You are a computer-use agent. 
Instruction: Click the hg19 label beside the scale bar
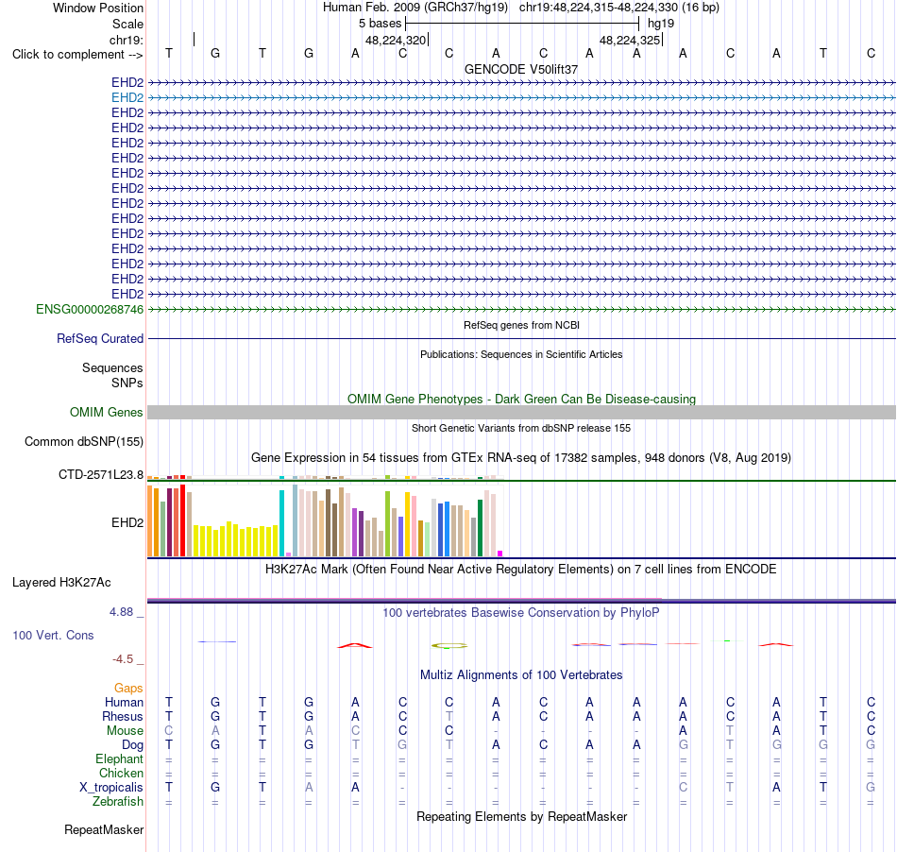[661, 24]
